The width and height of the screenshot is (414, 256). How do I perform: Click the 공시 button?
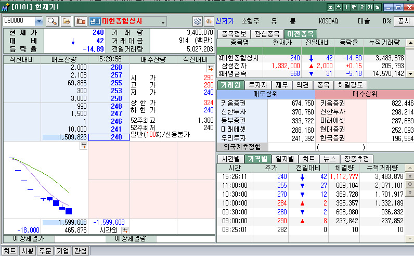[x=404, y=21]
